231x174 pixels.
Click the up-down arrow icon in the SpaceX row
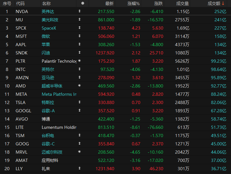click(80, 28)
